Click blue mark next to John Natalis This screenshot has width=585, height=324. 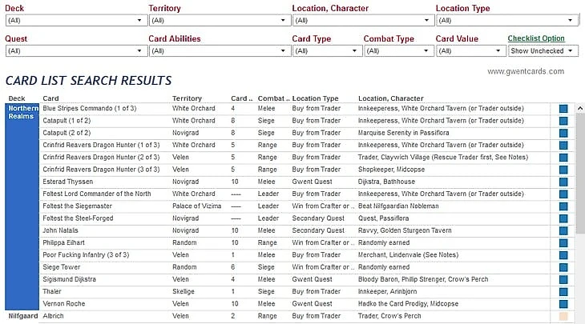[x=563, y=230]
